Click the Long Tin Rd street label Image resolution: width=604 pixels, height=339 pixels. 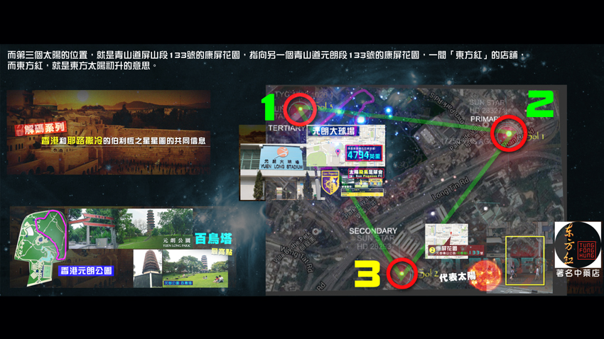tap(451, 188)
